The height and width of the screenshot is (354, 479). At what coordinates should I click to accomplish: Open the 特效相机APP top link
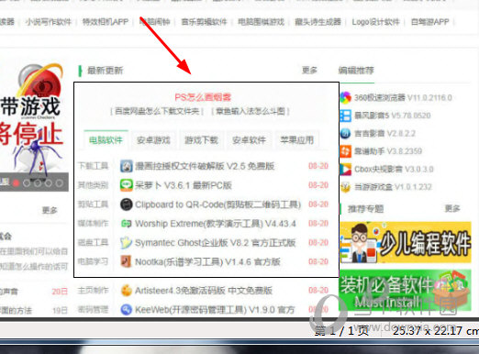[x=106, y=22]
